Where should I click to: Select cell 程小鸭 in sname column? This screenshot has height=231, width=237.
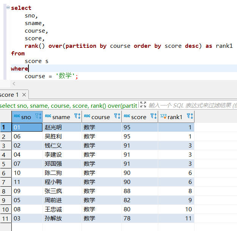pyautogui.click(x=62, y=182)
